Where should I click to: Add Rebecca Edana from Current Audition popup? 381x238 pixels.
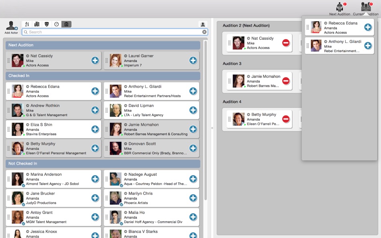(x=368, y=27)
